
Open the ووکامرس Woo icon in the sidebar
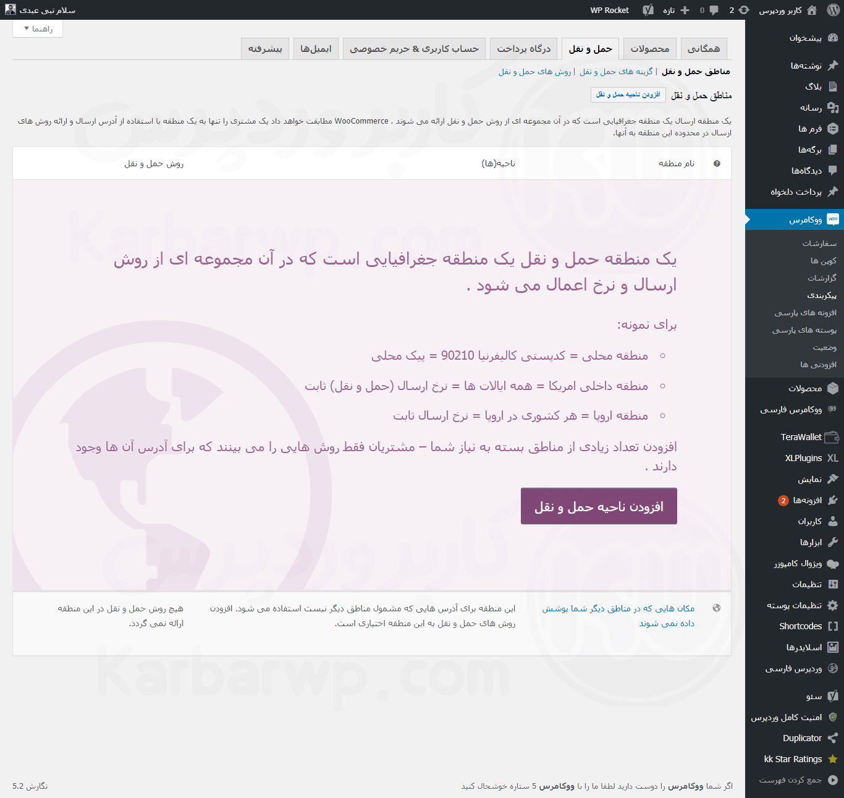click(x=833, y=219)
